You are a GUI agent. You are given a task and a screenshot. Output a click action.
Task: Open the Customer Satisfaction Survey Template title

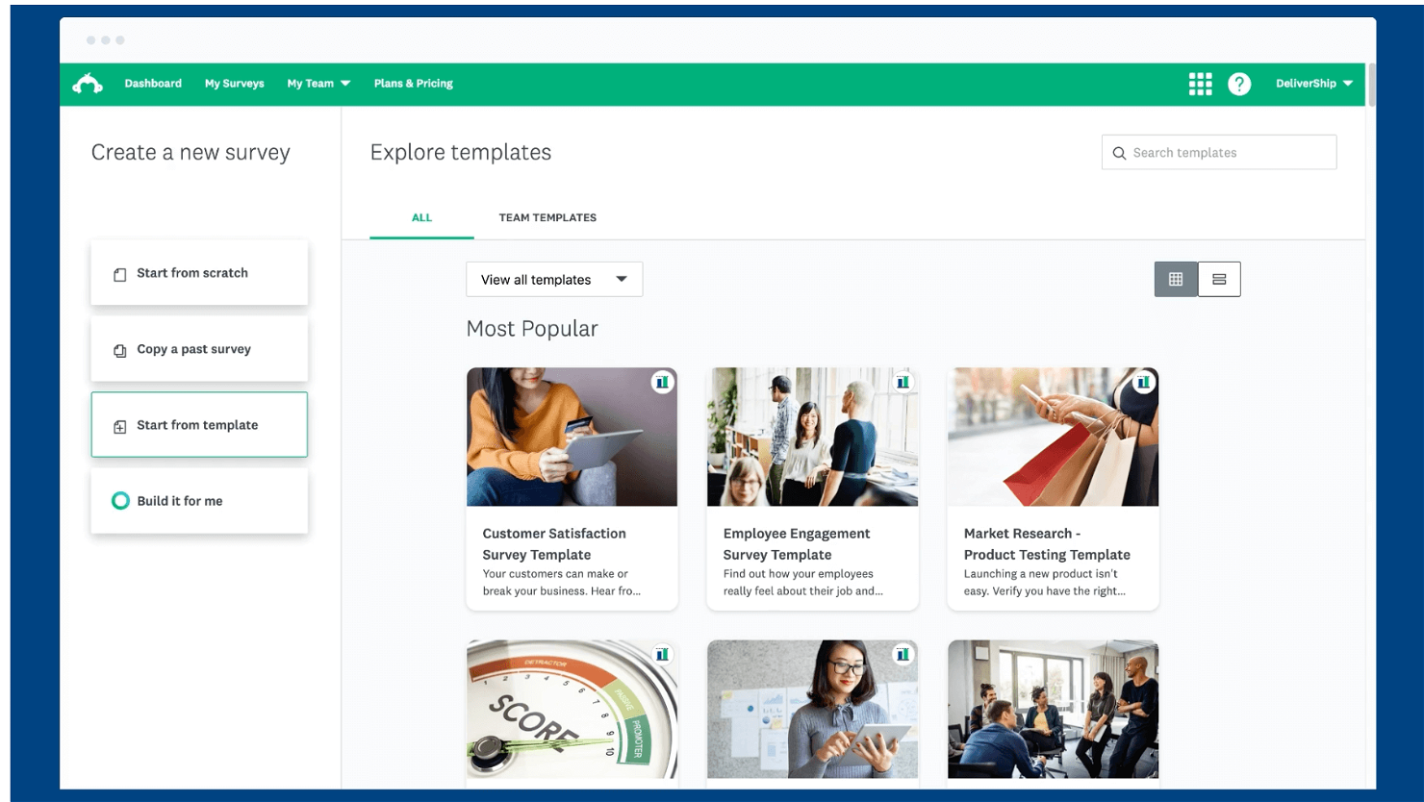point(554,544)
